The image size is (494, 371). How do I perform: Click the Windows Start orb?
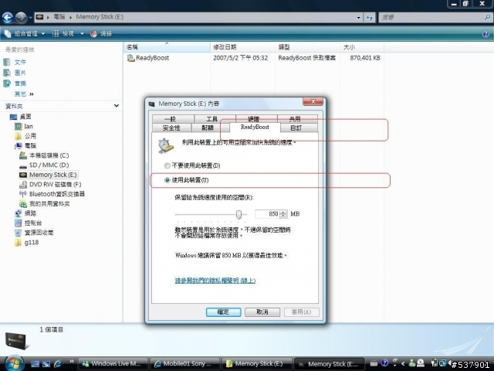[x=13, y=363]
